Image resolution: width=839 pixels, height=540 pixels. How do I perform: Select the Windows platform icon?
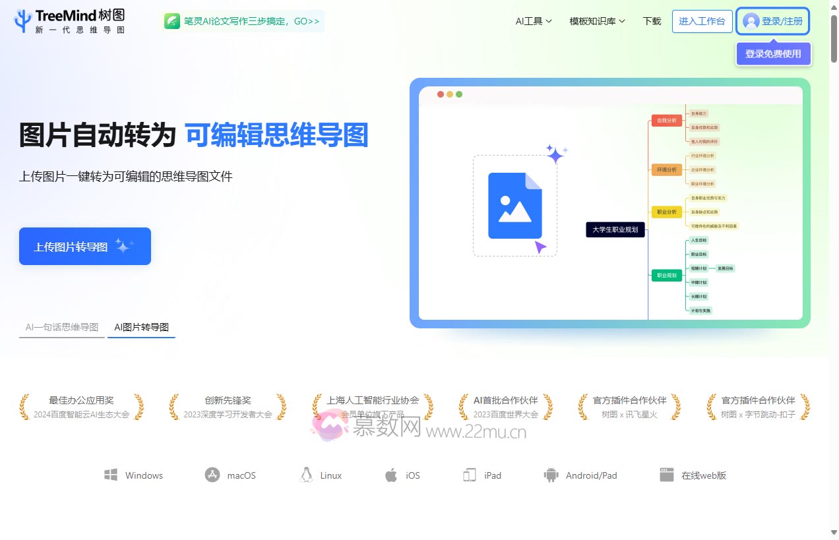pyautogui.click(x=110, y=474)
